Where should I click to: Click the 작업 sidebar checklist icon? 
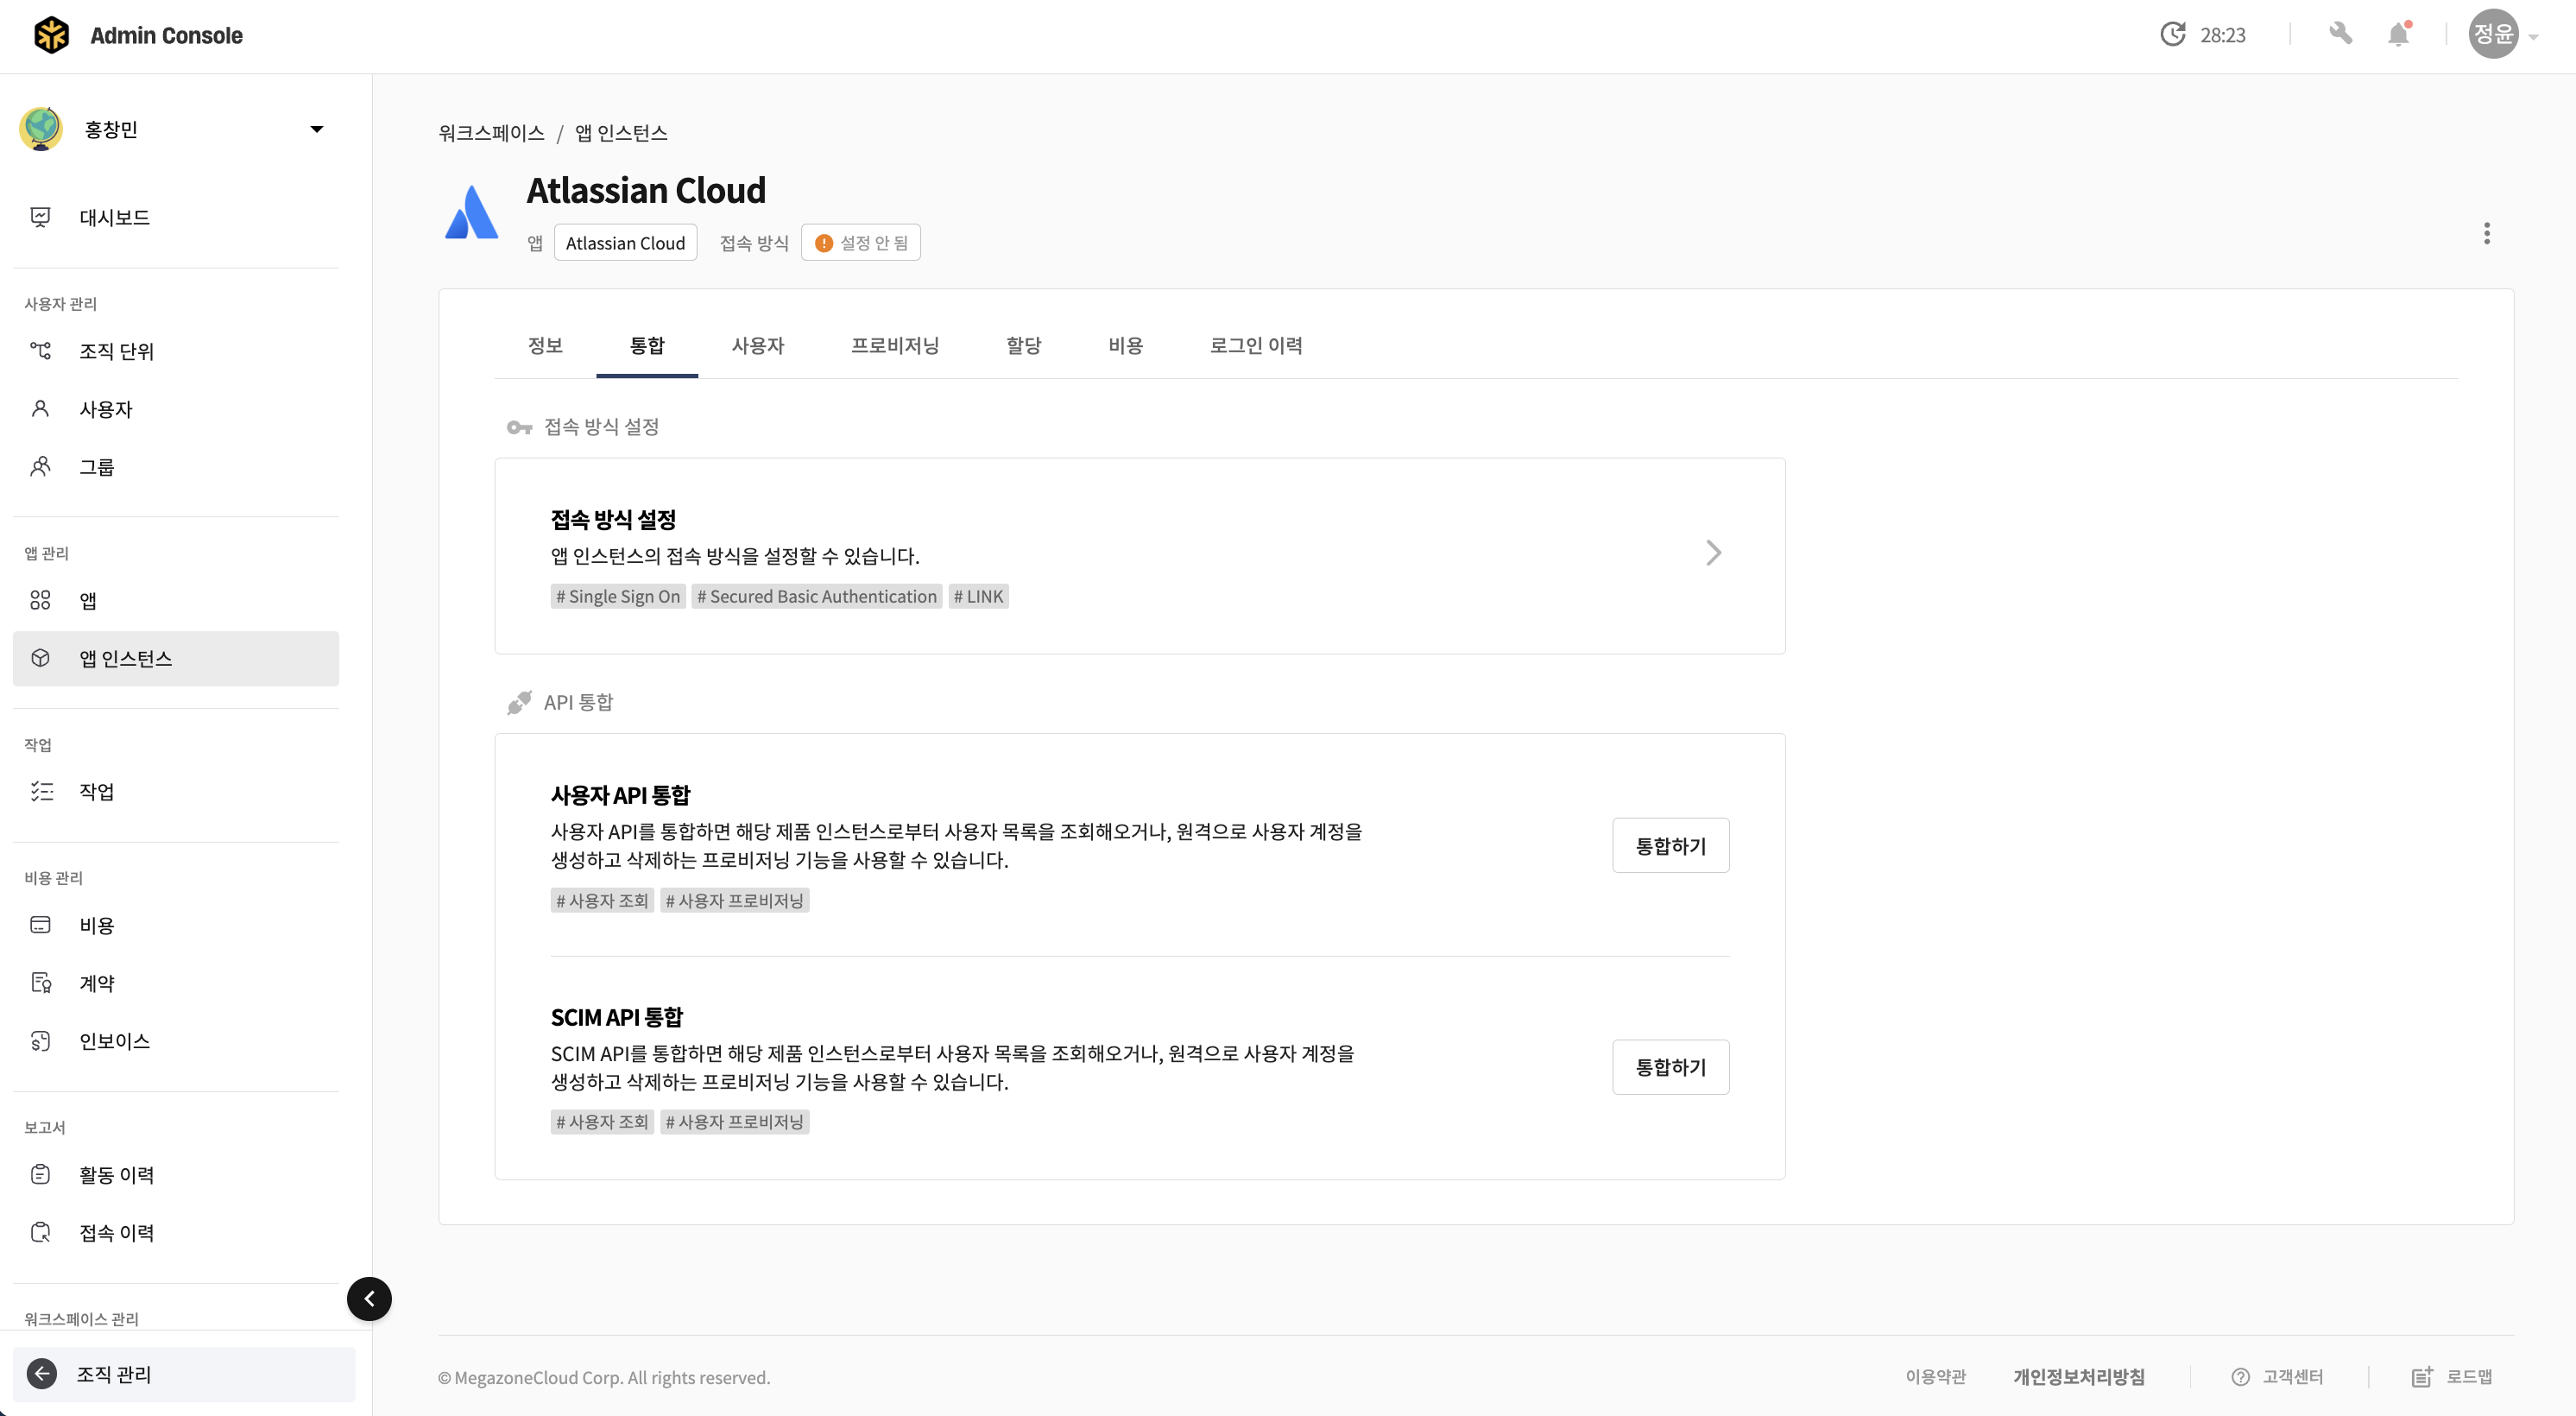41,792
